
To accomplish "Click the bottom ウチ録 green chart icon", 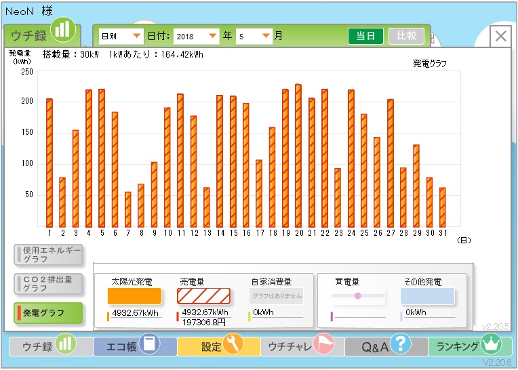I will (65, 344).
